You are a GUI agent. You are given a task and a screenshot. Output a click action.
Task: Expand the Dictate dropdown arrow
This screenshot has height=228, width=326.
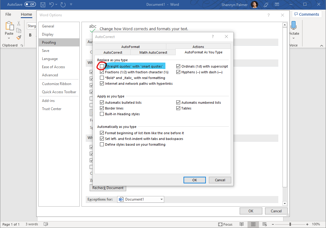tap(294, 38)
